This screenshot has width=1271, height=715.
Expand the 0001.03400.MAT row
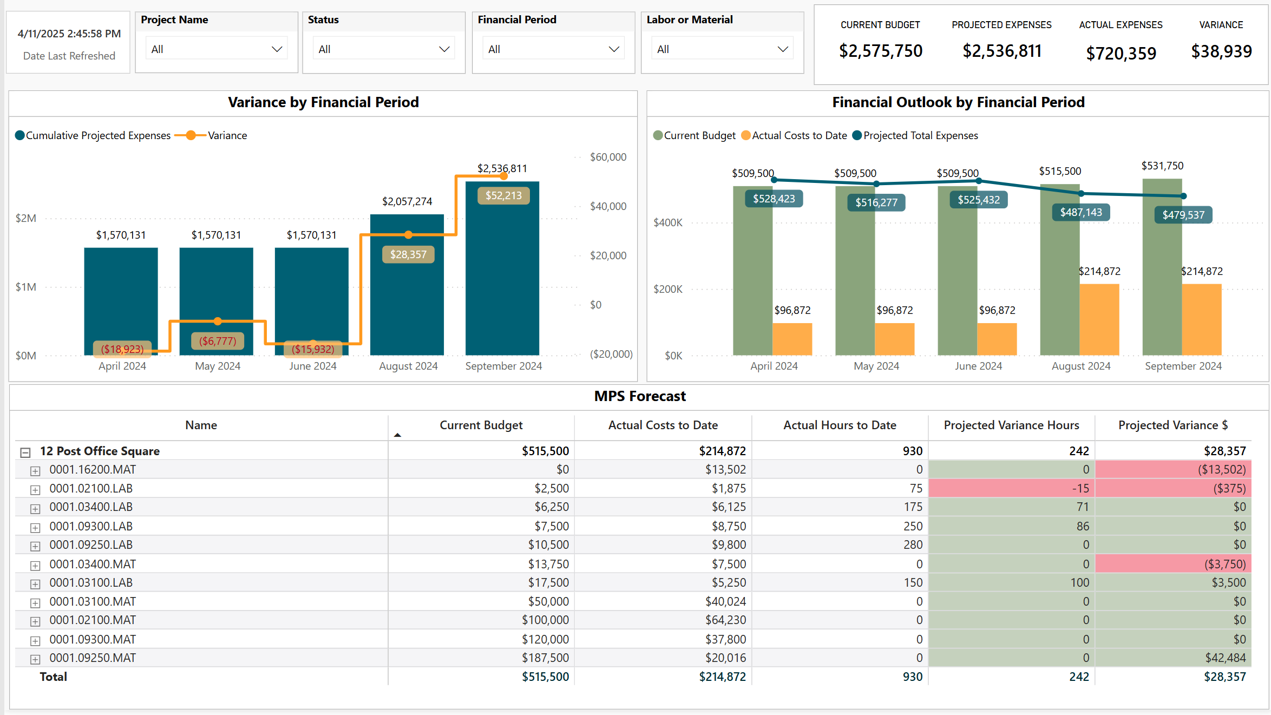pos(35,566)
